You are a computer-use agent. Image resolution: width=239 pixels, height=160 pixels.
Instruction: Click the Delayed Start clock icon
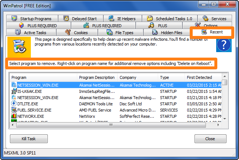tap(66, 18)
